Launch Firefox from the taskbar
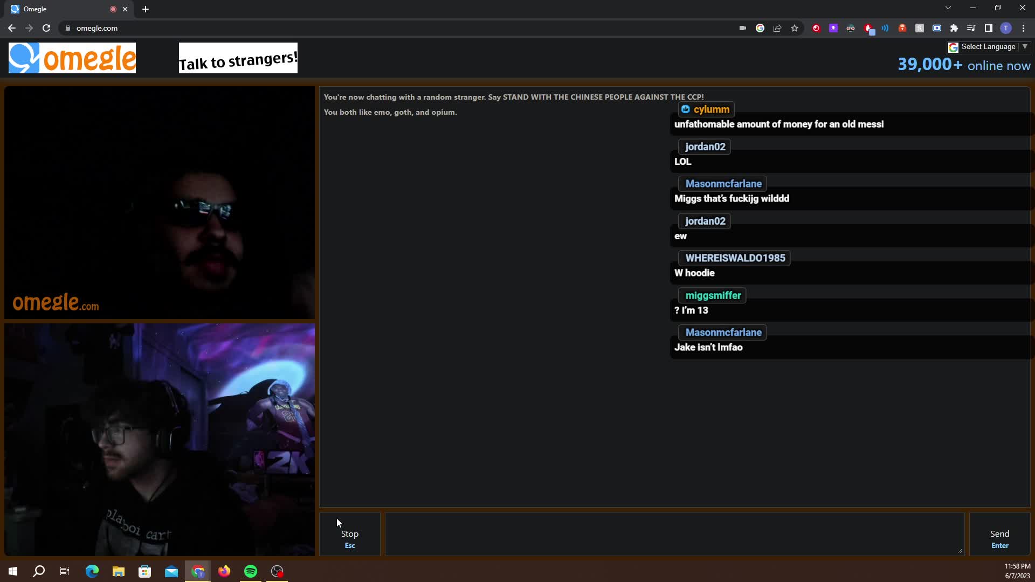 (224, 571)
